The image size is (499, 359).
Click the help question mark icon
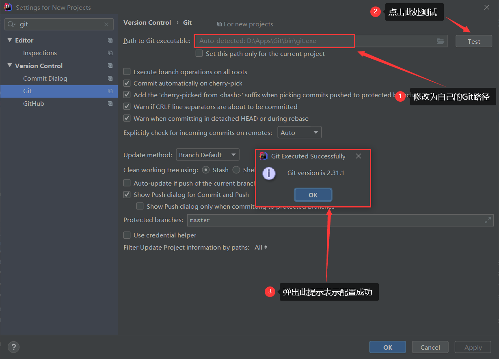point(13,347)
